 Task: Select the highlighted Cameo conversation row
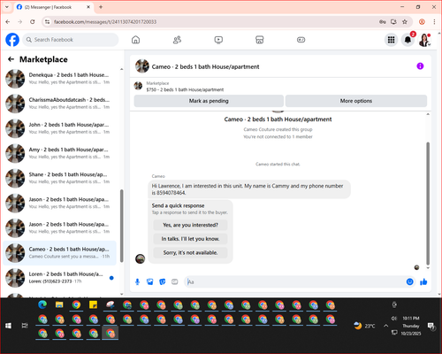(60, 253)
